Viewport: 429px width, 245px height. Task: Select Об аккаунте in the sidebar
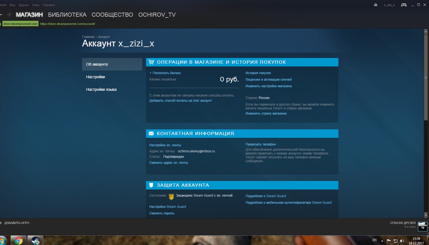112,64
